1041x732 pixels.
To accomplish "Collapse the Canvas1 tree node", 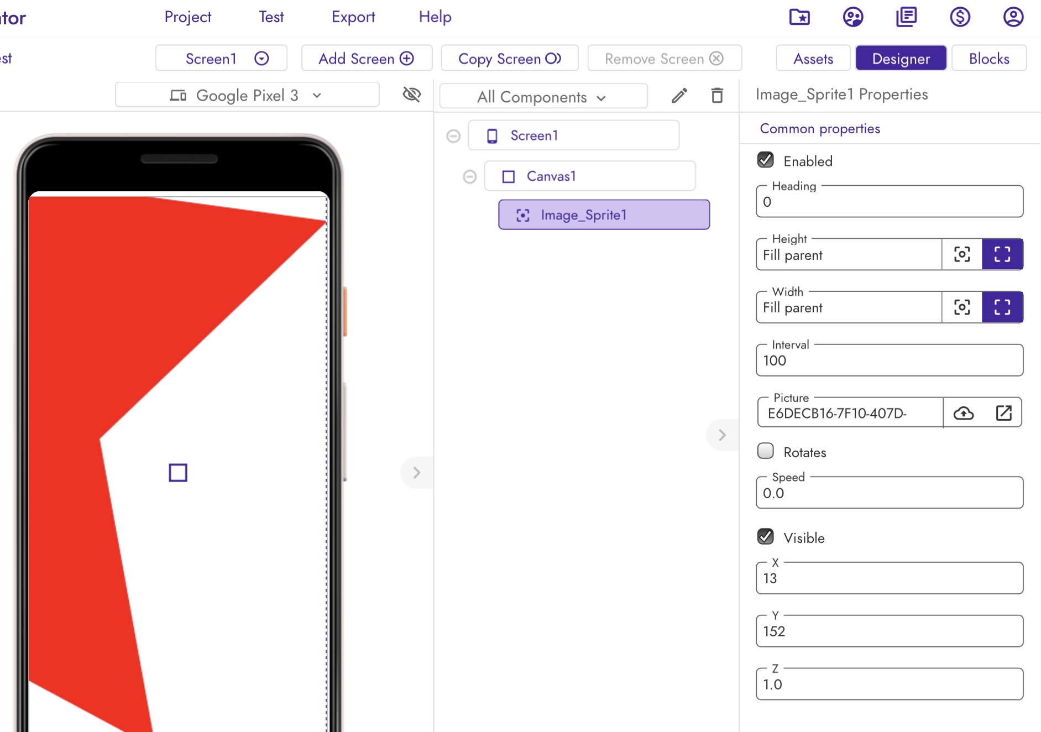I will click(x=470, y=177).
